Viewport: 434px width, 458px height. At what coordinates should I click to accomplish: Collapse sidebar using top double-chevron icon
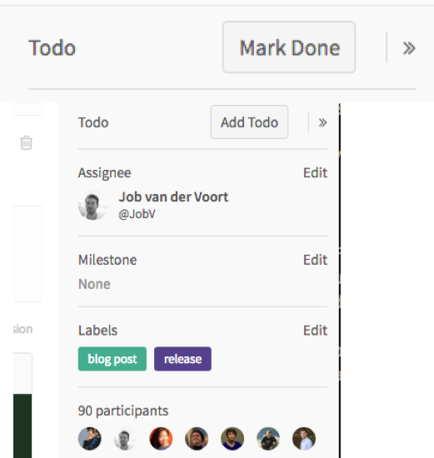(409, 48)
